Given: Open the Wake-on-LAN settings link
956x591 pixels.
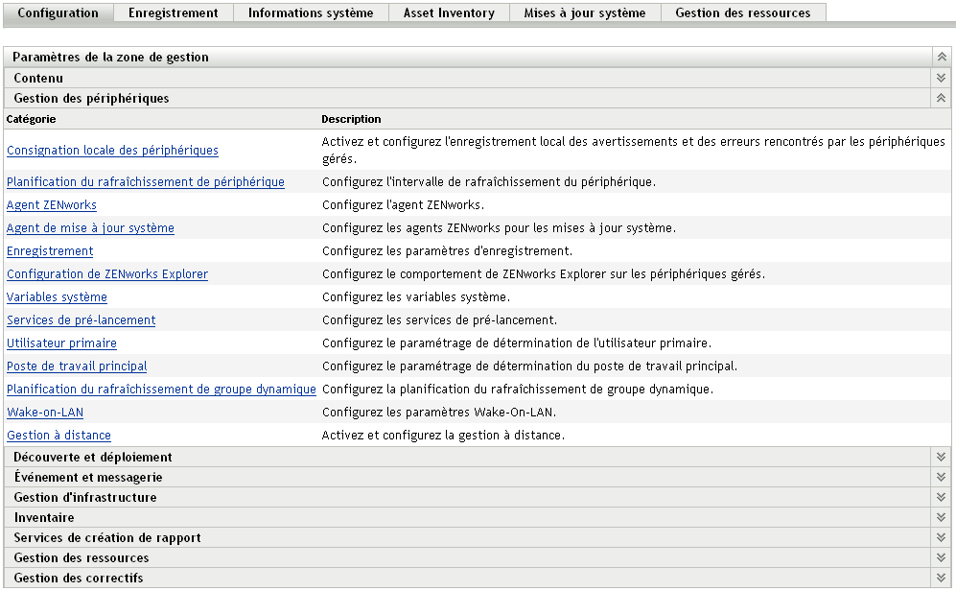Looking at the screenshot, I should click(45, 413).
